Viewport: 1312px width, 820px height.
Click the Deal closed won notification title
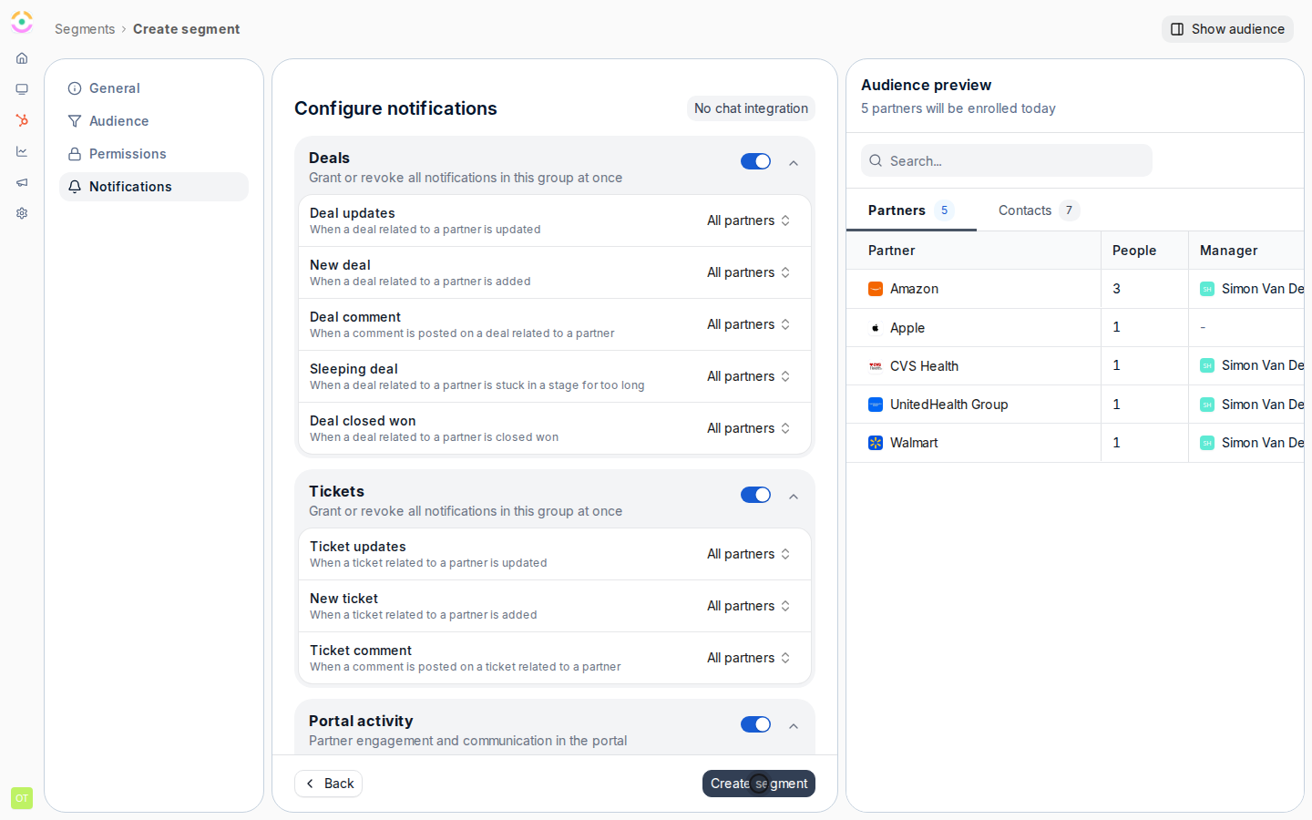pyautogui.click(x=363, y=421)
